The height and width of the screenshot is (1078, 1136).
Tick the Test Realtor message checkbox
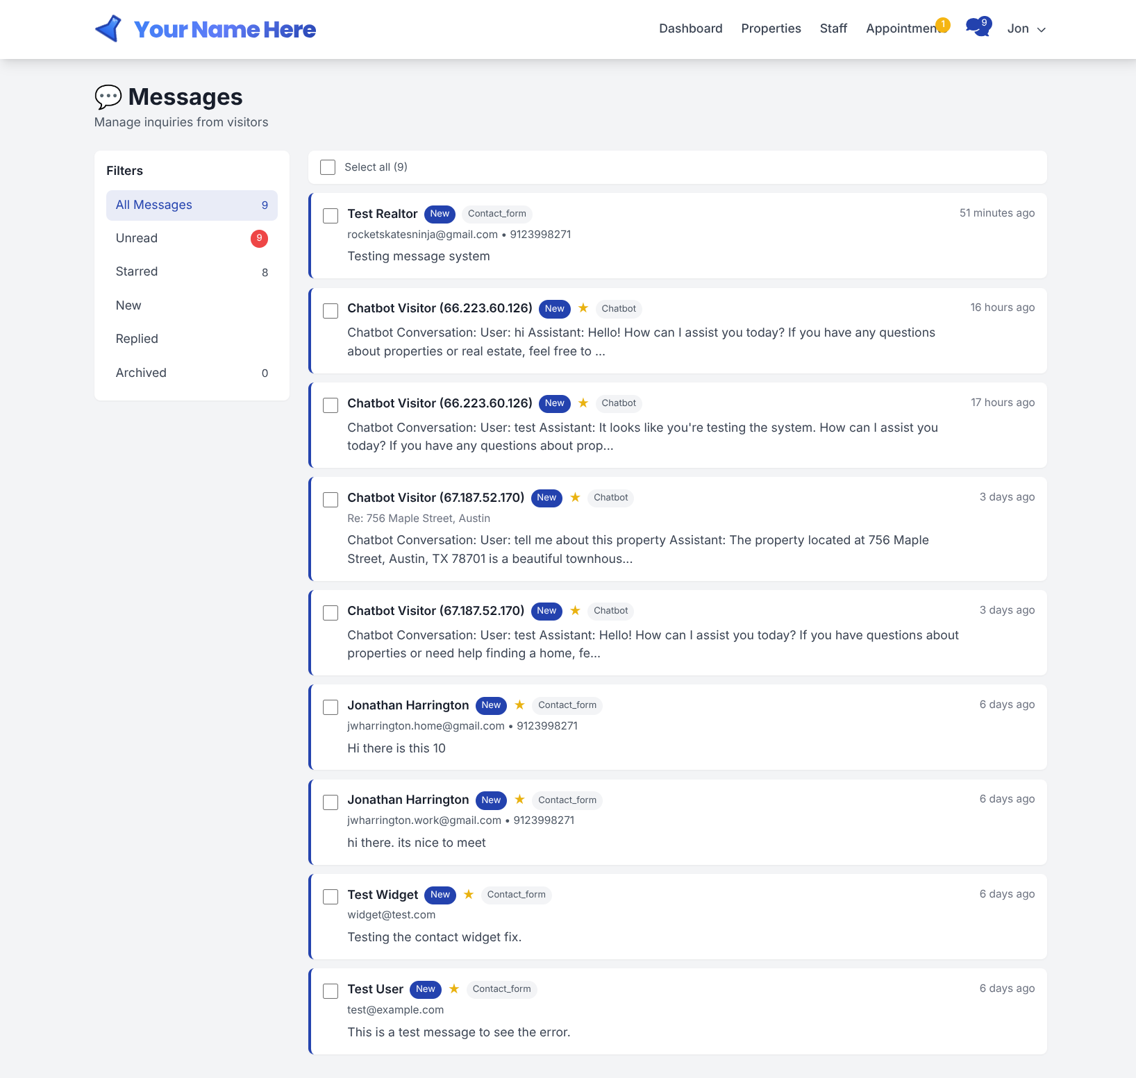click(331, 216)
